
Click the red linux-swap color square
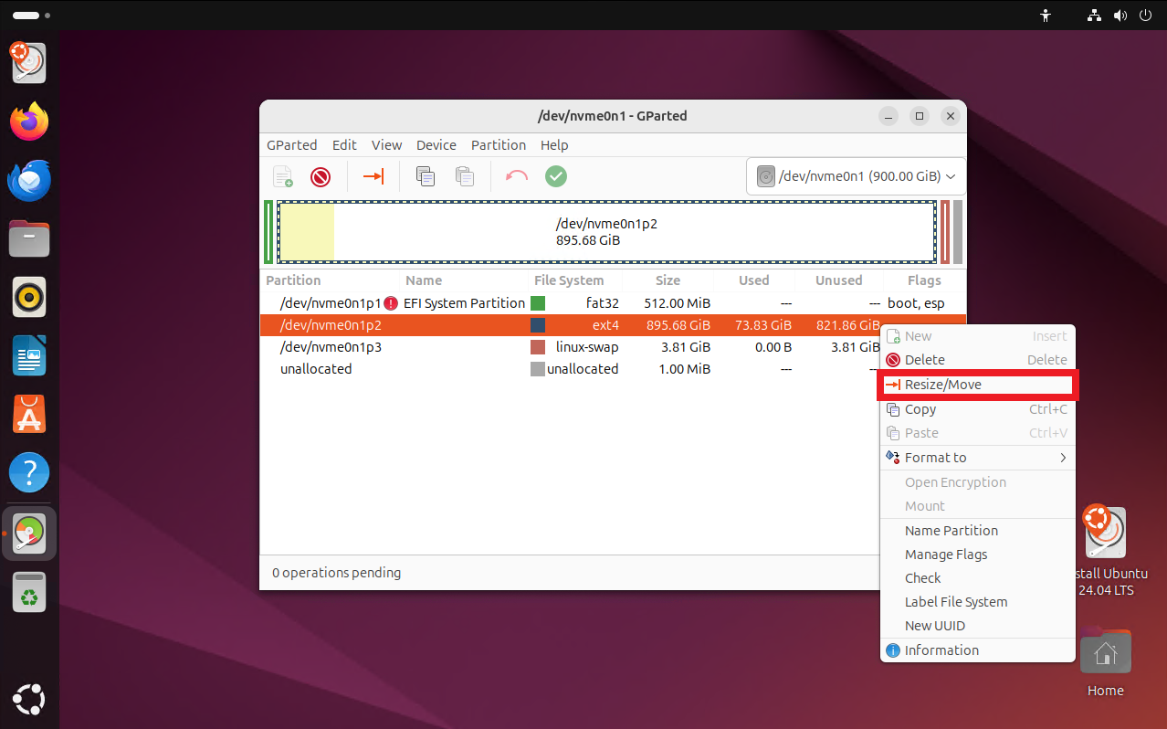click(538, 347)
